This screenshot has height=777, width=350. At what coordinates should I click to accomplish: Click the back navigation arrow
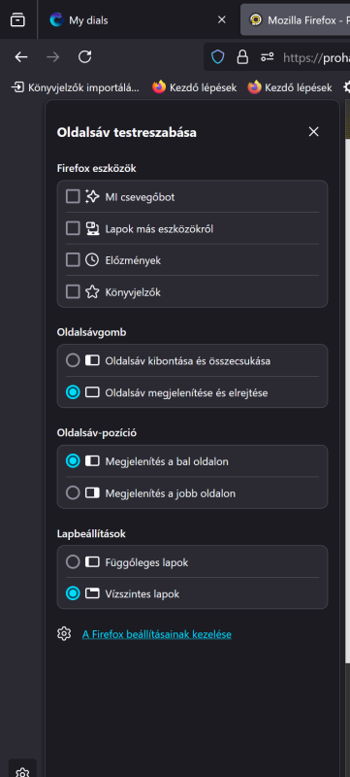click(21, 57)
